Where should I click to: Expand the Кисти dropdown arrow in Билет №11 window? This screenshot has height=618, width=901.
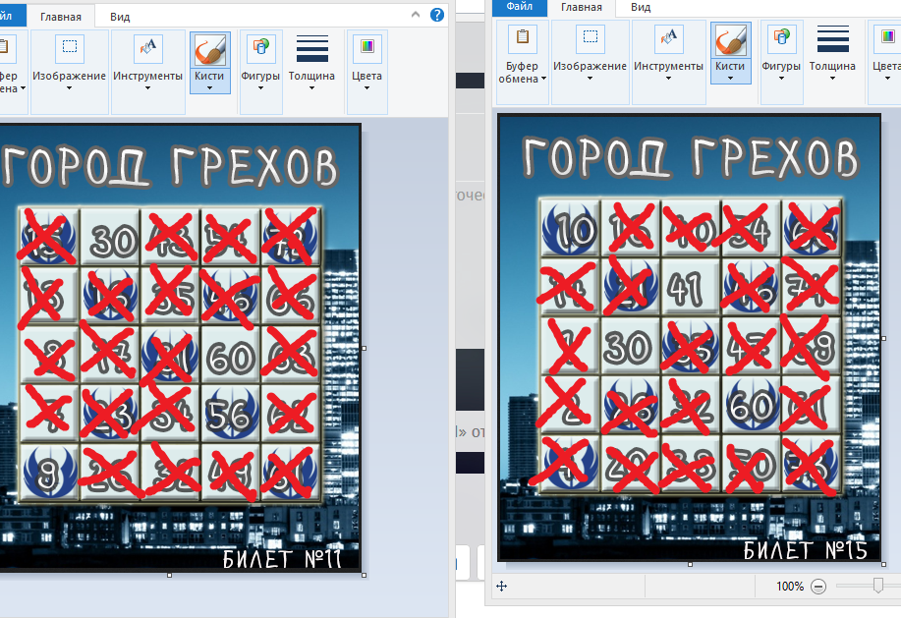[x=209, y=87]
